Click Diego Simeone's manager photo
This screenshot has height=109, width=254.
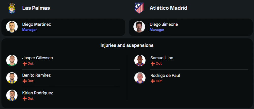click(x=139, y=27)
